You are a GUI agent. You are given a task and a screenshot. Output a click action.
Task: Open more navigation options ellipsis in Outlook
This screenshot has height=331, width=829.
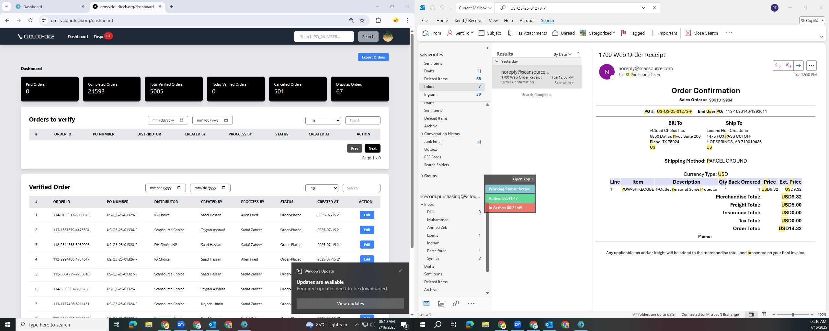pos(471,303)
